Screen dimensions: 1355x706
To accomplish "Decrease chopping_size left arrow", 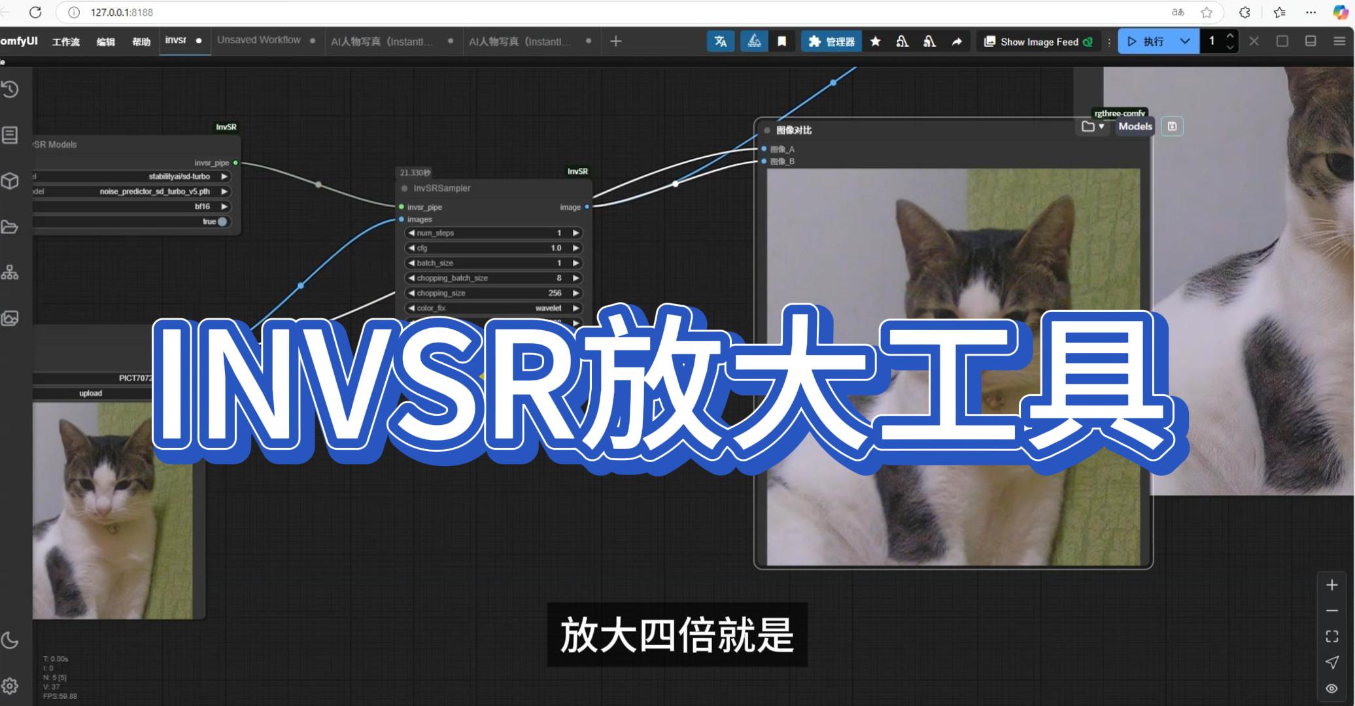I will coord(411,293).
